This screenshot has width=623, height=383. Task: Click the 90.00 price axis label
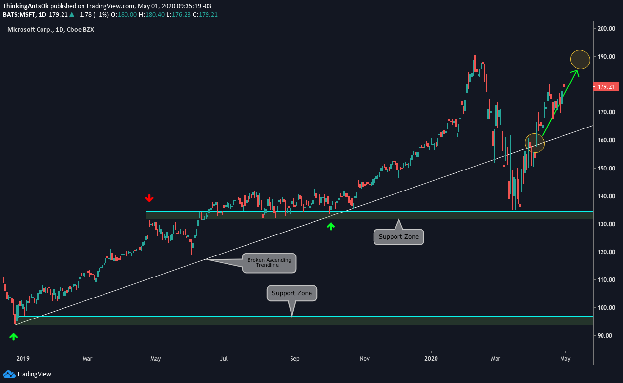[x=606, y=336]
